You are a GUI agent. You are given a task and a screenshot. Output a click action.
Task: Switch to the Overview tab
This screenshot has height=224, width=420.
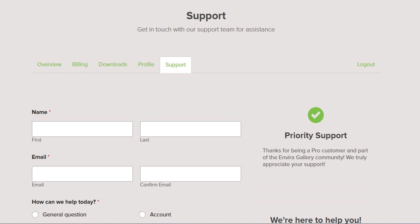point(49,64)
